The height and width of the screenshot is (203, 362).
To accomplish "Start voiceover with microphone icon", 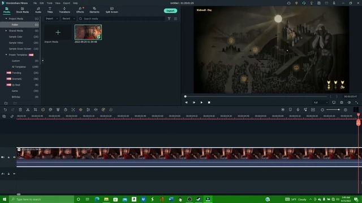I will click(x=298, y=110).
